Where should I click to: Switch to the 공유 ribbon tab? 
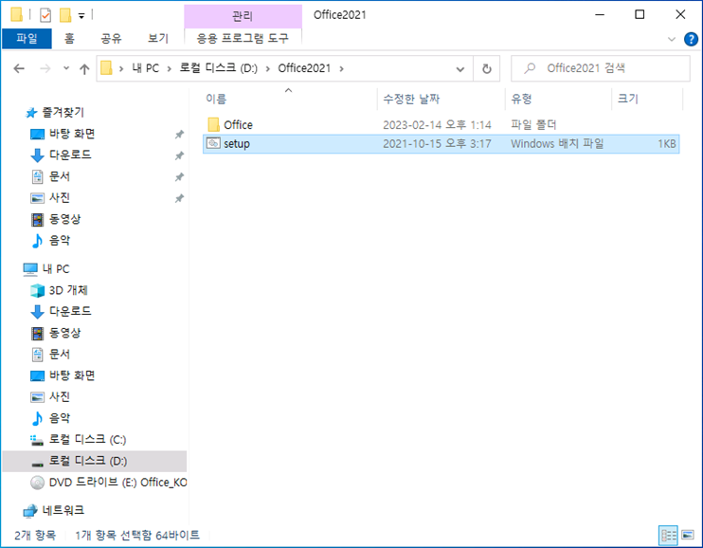(x=111, y=39)
